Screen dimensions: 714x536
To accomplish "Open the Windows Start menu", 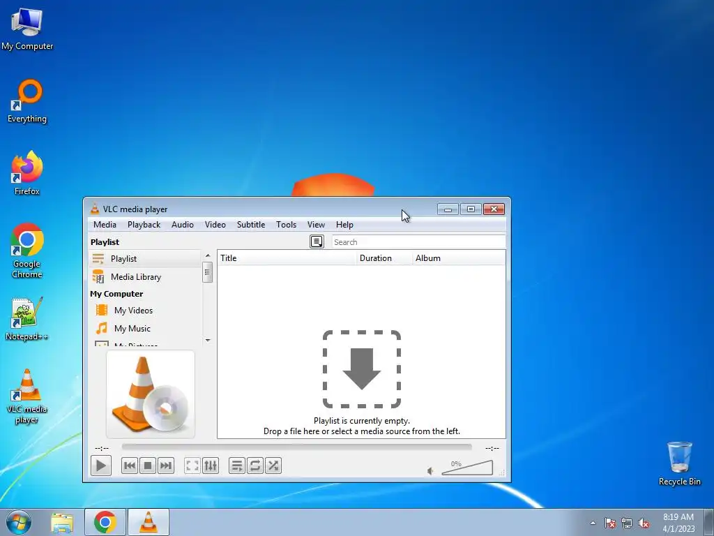I will 19,522.
